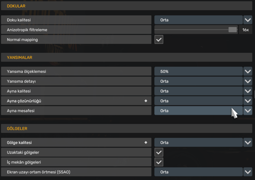Click the diamond marker on Gölge kalitesi
The width and height of the screenshot is (255, 180).
146,143
